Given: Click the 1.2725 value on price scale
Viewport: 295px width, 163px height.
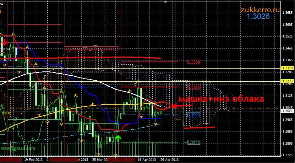Looking at the screenshot, I should [288, 155].
